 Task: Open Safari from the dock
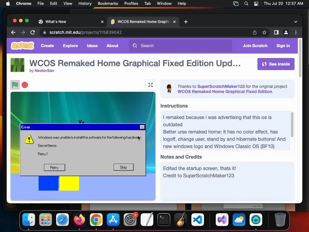62,220
